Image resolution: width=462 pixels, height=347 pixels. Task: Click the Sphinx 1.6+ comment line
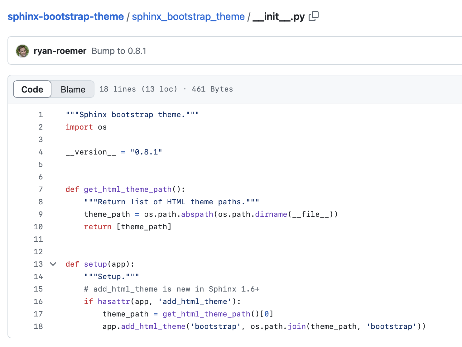172,289
